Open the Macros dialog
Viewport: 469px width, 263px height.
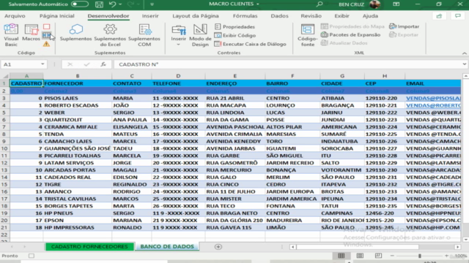[x=31, y=33]
